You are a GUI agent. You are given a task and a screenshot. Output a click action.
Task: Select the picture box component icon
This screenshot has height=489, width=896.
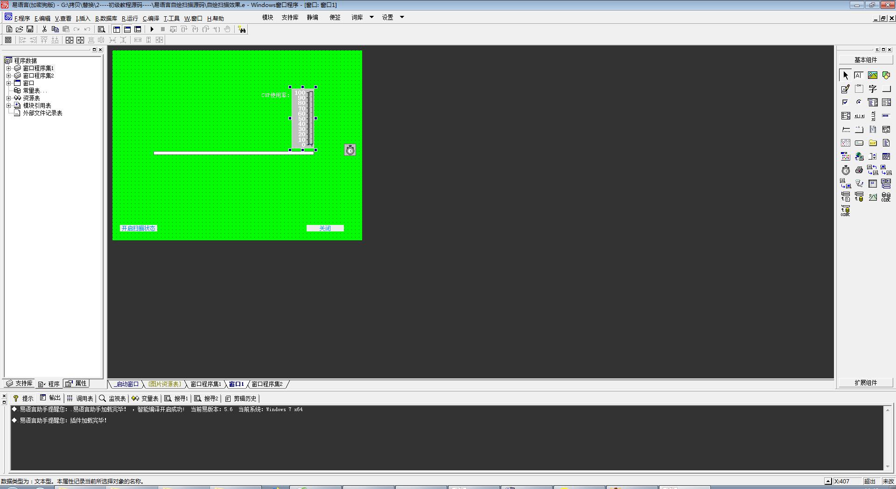point(873,75)
